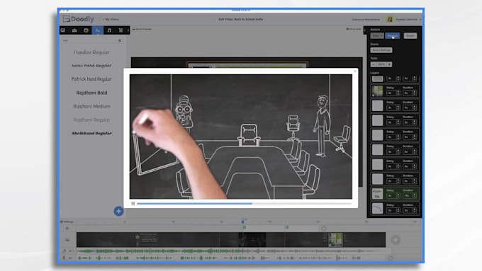Click the first green scene marker
This screenshot has height=271, width=482.
(245, 227)
